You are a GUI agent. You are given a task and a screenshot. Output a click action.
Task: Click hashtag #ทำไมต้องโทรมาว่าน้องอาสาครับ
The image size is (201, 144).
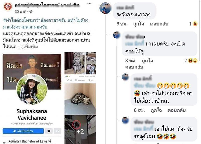[x=35, y=20]
